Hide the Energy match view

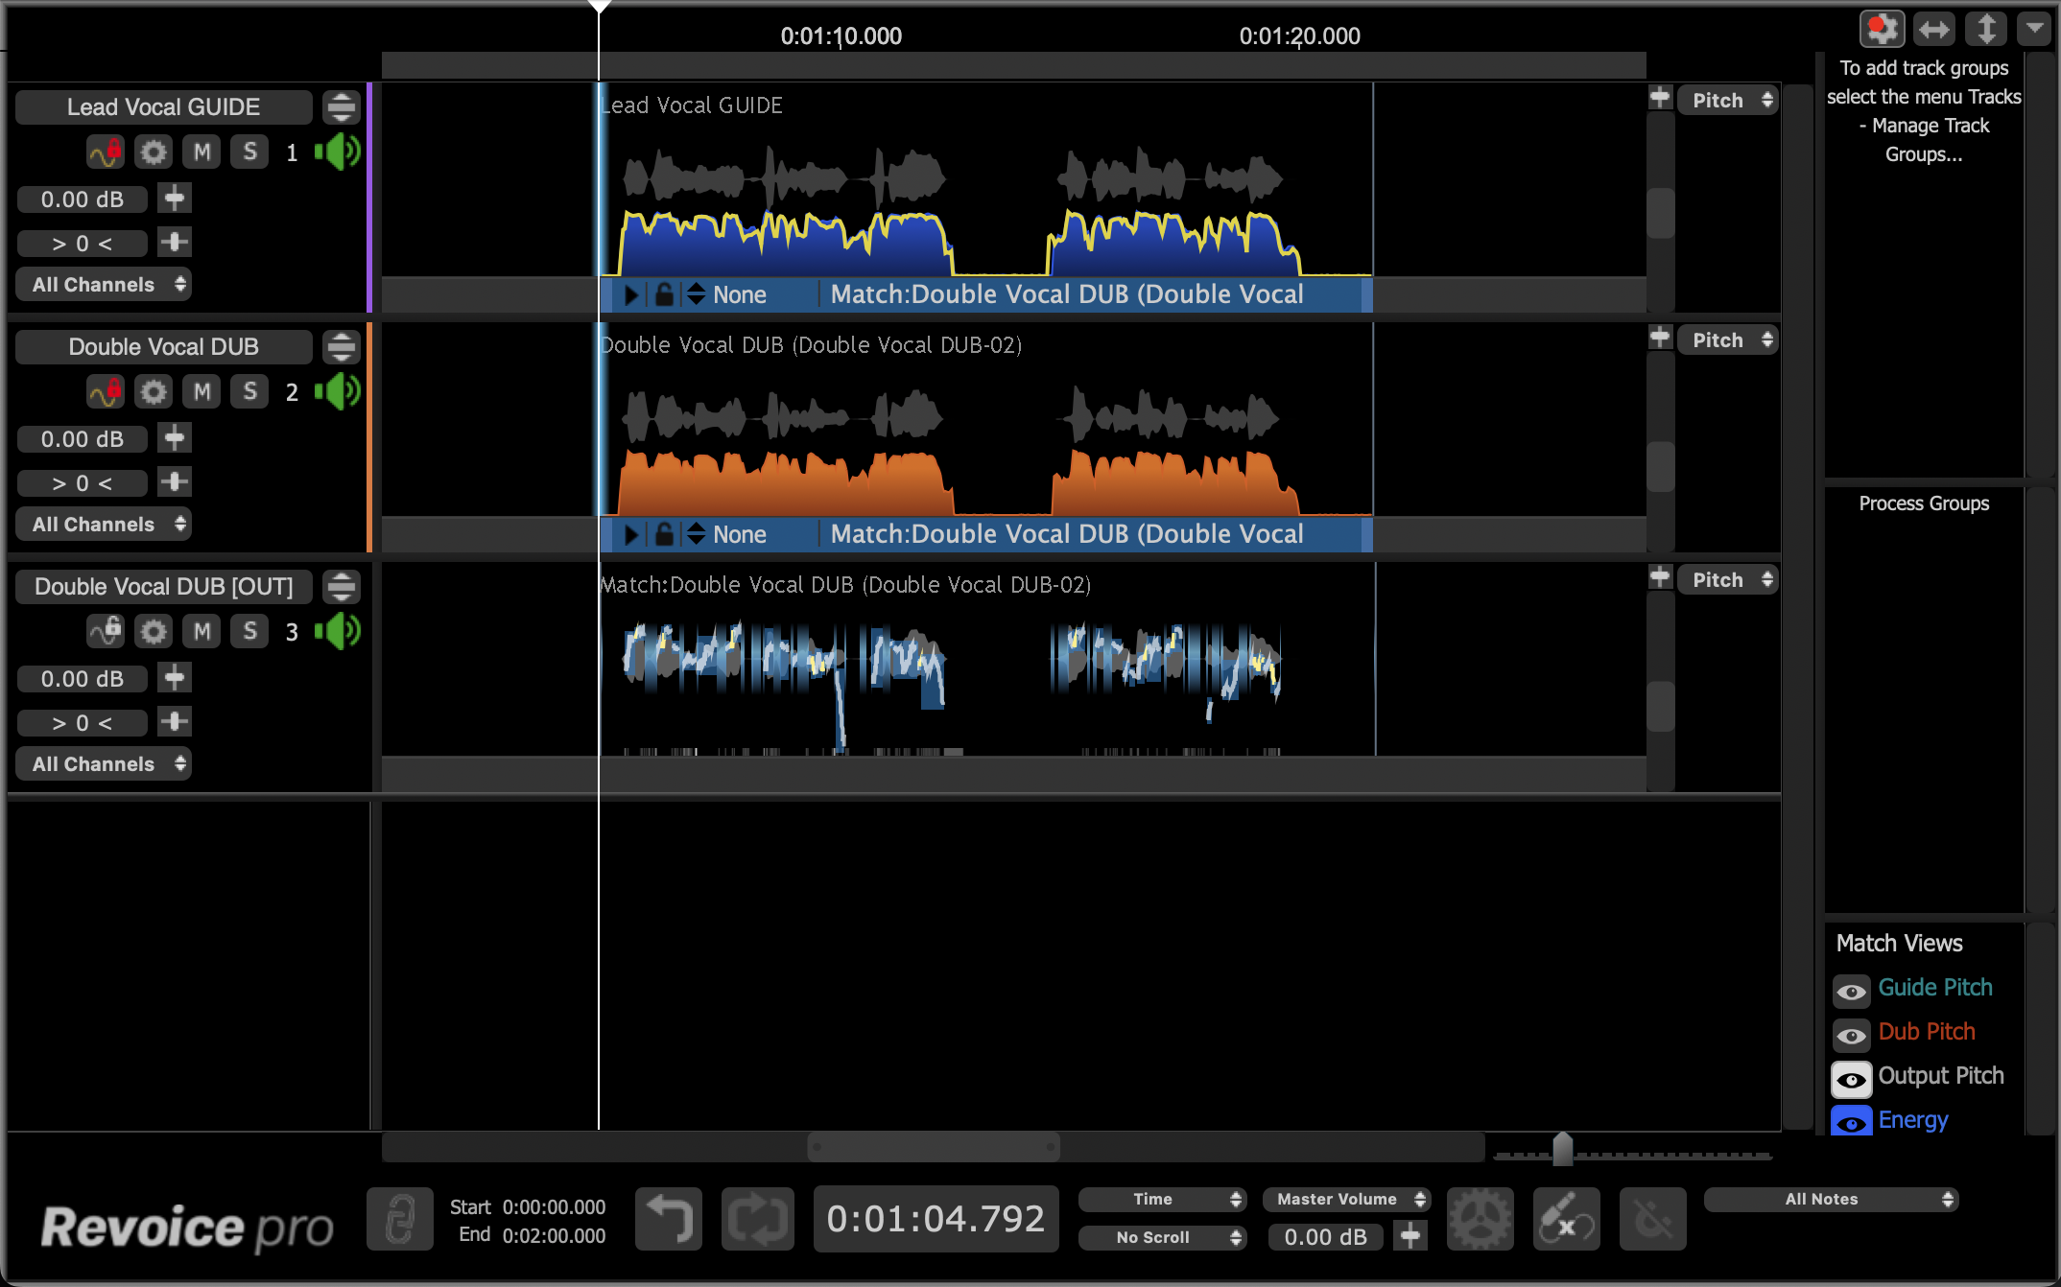pos(1852,1122)
